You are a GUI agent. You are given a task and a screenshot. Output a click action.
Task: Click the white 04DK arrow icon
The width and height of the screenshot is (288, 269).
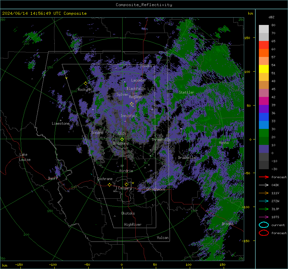click(264, 185)
